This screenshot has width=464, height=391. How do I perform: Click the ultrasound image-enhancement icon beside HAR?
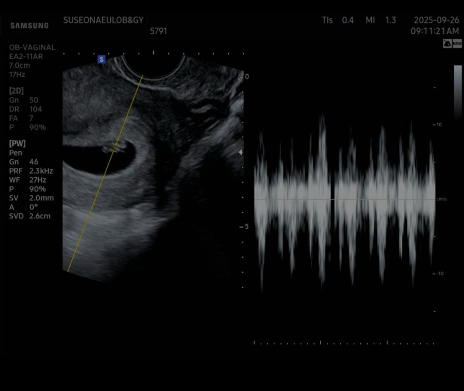(x=447, y=44)
